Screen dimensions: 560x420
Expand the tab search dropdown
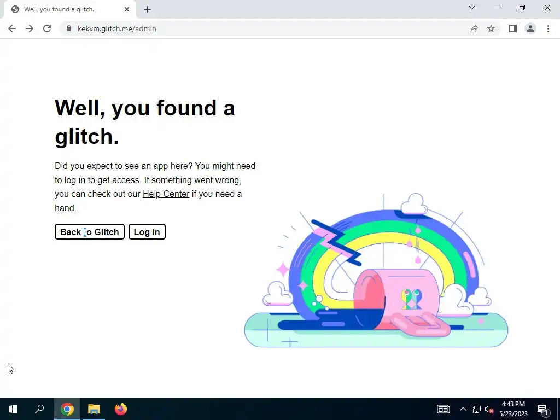pyautogui.click(x=472, y=8)
